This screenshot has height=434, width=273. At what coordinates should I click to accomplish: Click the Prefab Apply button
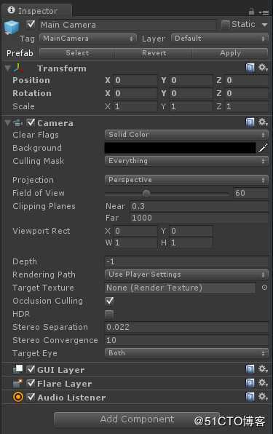(230, 53)
